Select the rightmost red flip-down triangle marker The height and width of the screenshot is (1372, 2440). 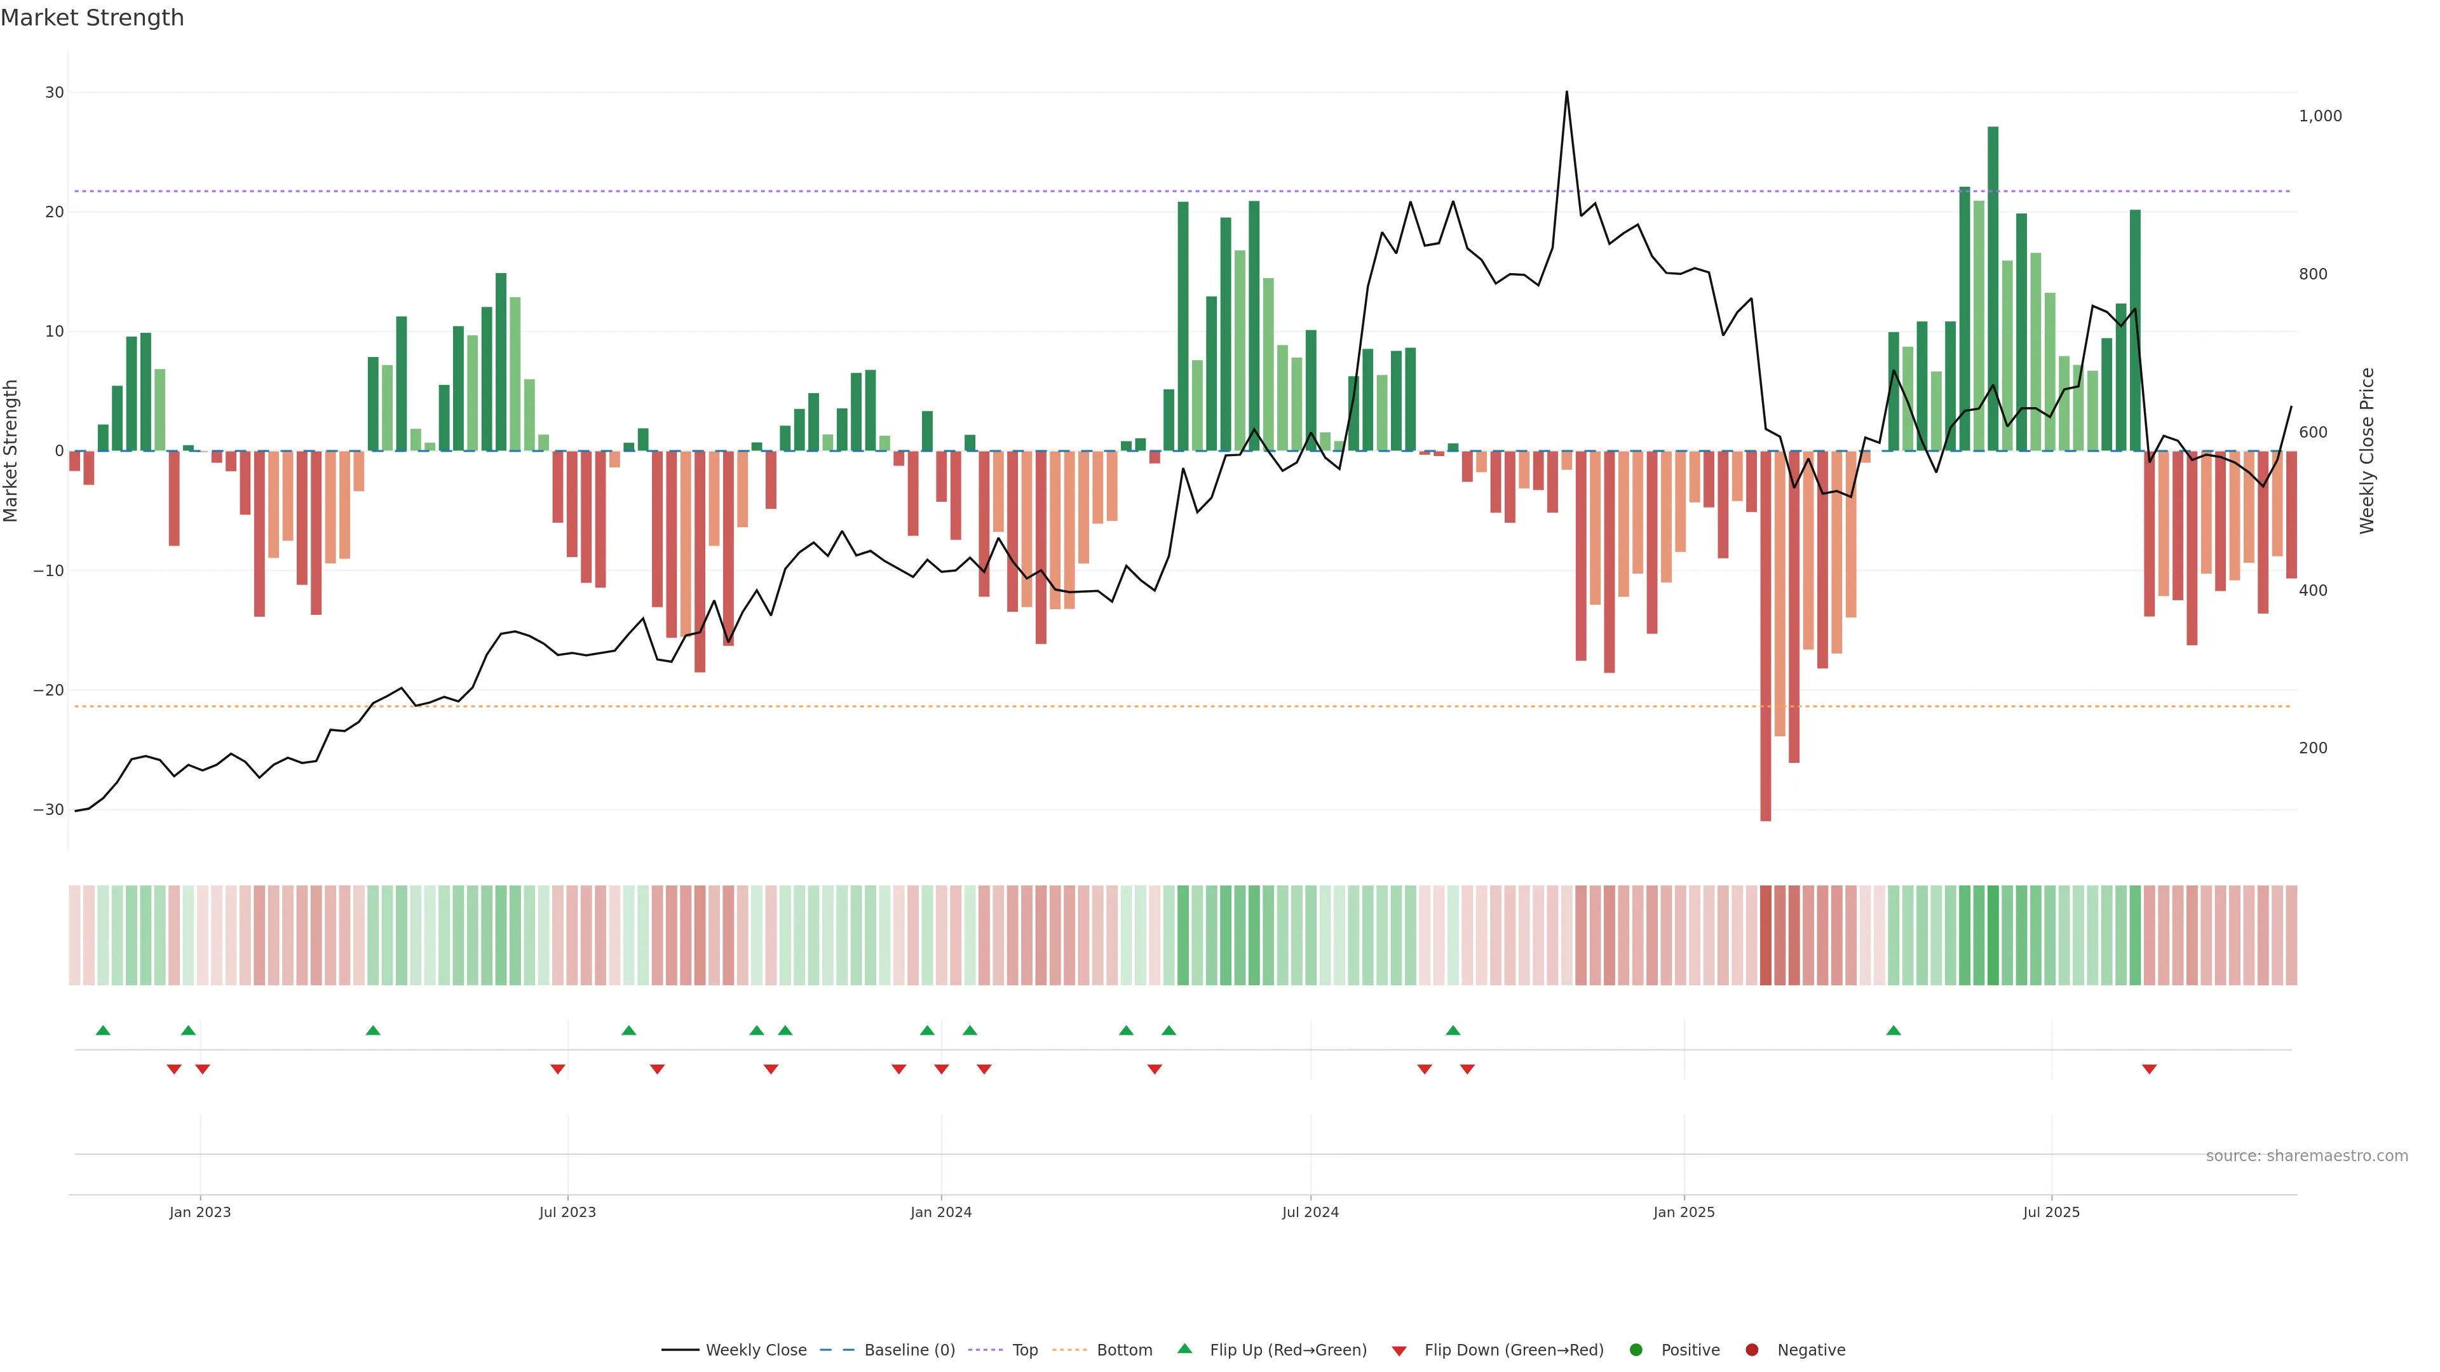2148,1069
